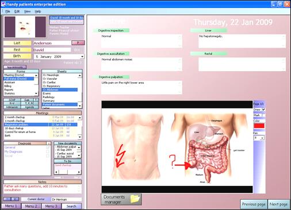The height and width of the screenshot is (210, 291).
Task: Click the Digestive palpation text field
Action: 141,88
